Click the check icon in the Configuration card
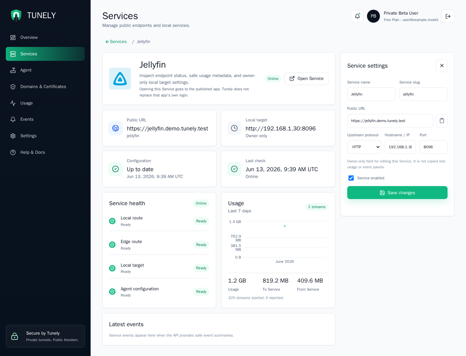 [x=116, y=169]
